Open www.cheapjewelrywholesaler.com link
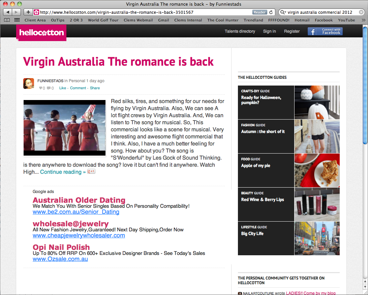 pyautogui.click(x=79, y=235)
